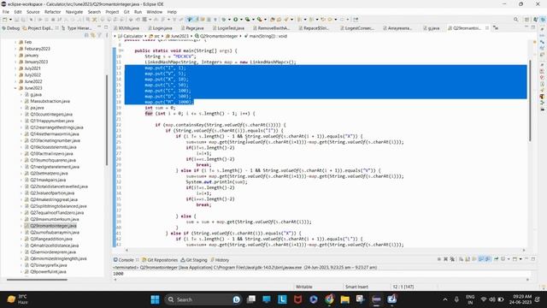Open the Login.java editor tab

(160, 28)
